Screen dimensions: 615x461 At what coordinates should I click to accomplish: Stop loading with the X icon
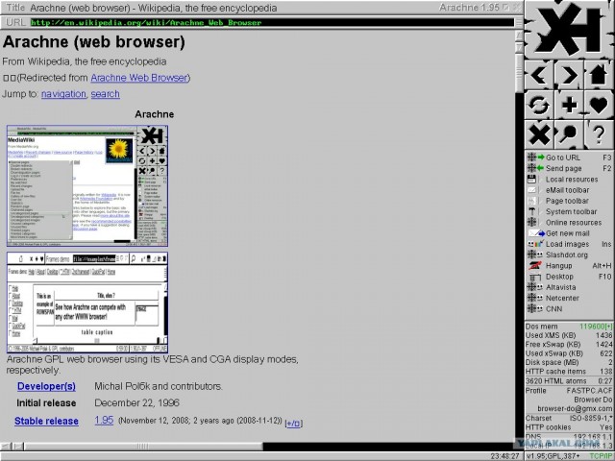(x=540, y=134)
